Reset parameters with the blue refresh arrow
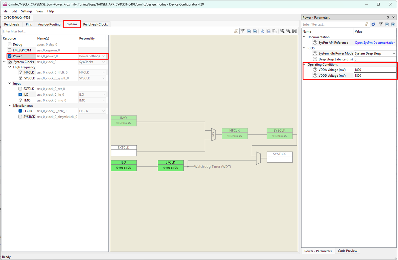 (x=373, y=24)
